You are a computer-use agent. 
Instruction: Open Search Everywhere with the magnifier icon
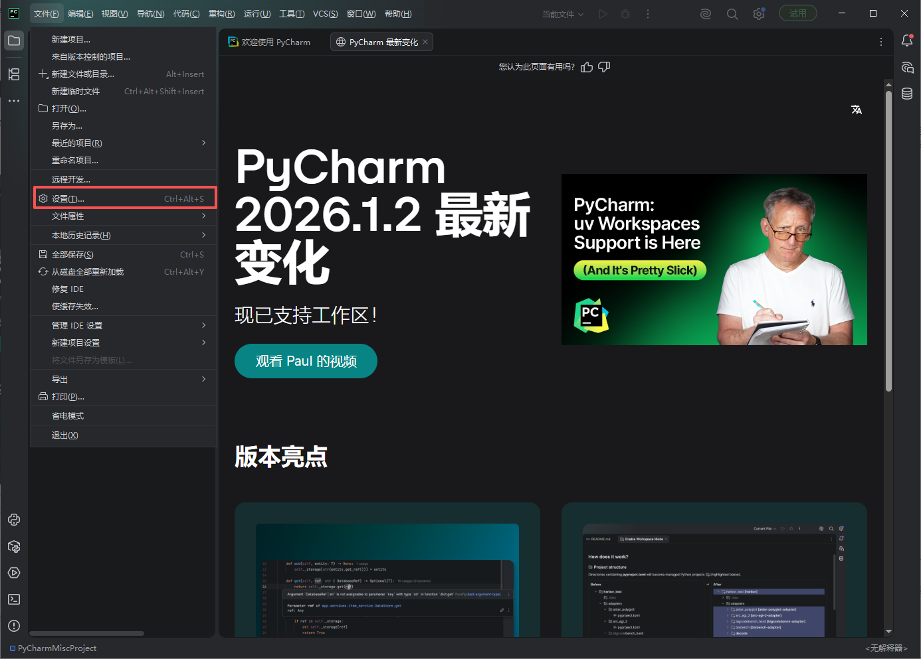click(x=732, y=14)
